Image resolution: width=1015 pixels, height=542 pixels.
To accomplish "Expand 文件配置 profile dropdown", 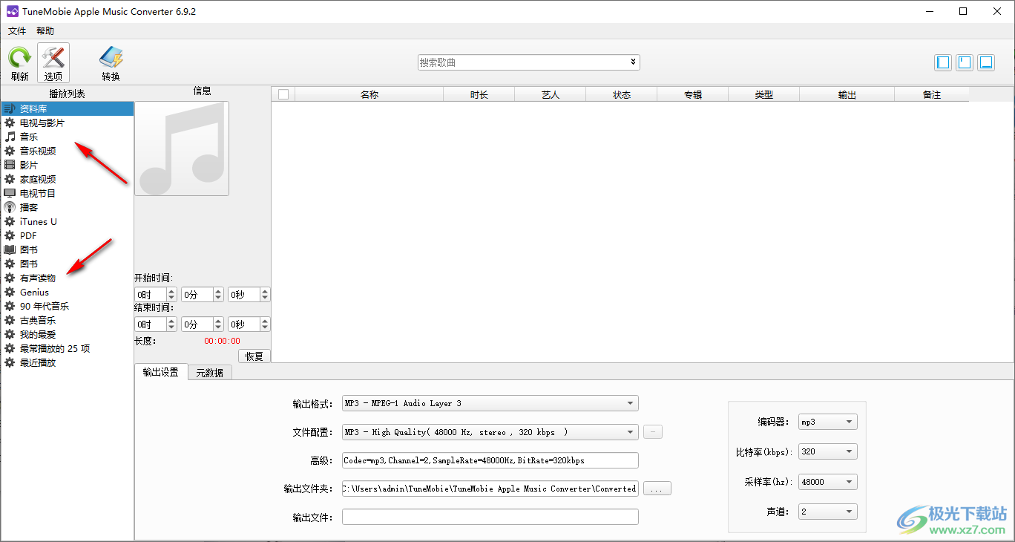I will pyautogui.click(x=630, y=432).
